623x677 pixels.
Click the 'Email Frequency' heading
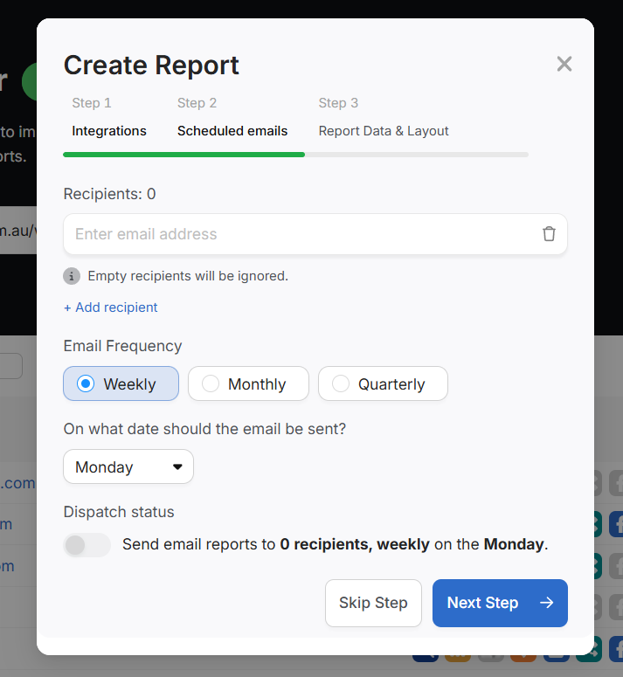pos(122,346)
